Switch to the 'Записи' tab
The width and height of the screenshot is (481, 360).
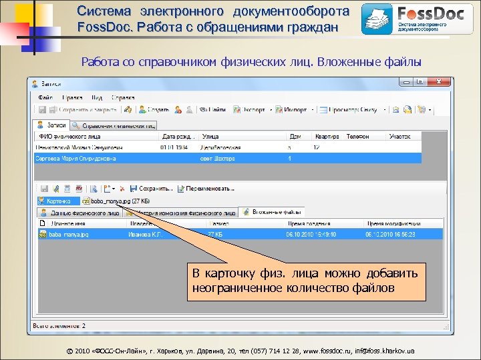point(51,125)
